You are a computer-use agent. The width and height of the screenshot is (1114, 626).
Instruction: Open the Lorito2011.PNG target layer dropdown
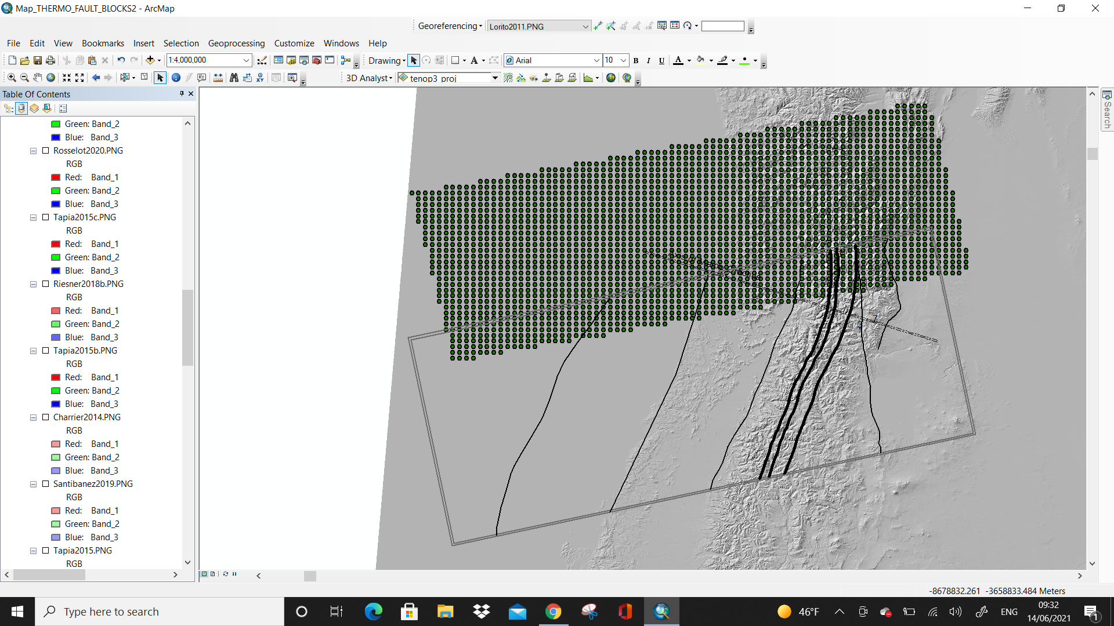click(x=585, y=26)
